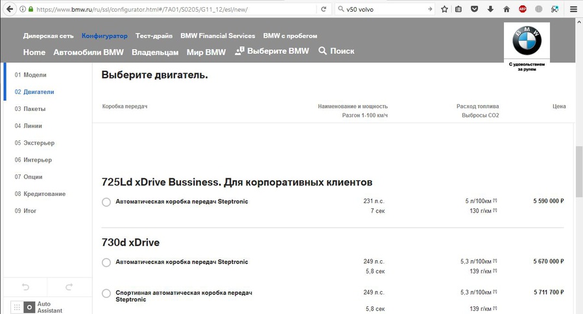Viewport: 583px width, 314px height.
Task: Click the browser URL address field
Action: pos(174,9)
